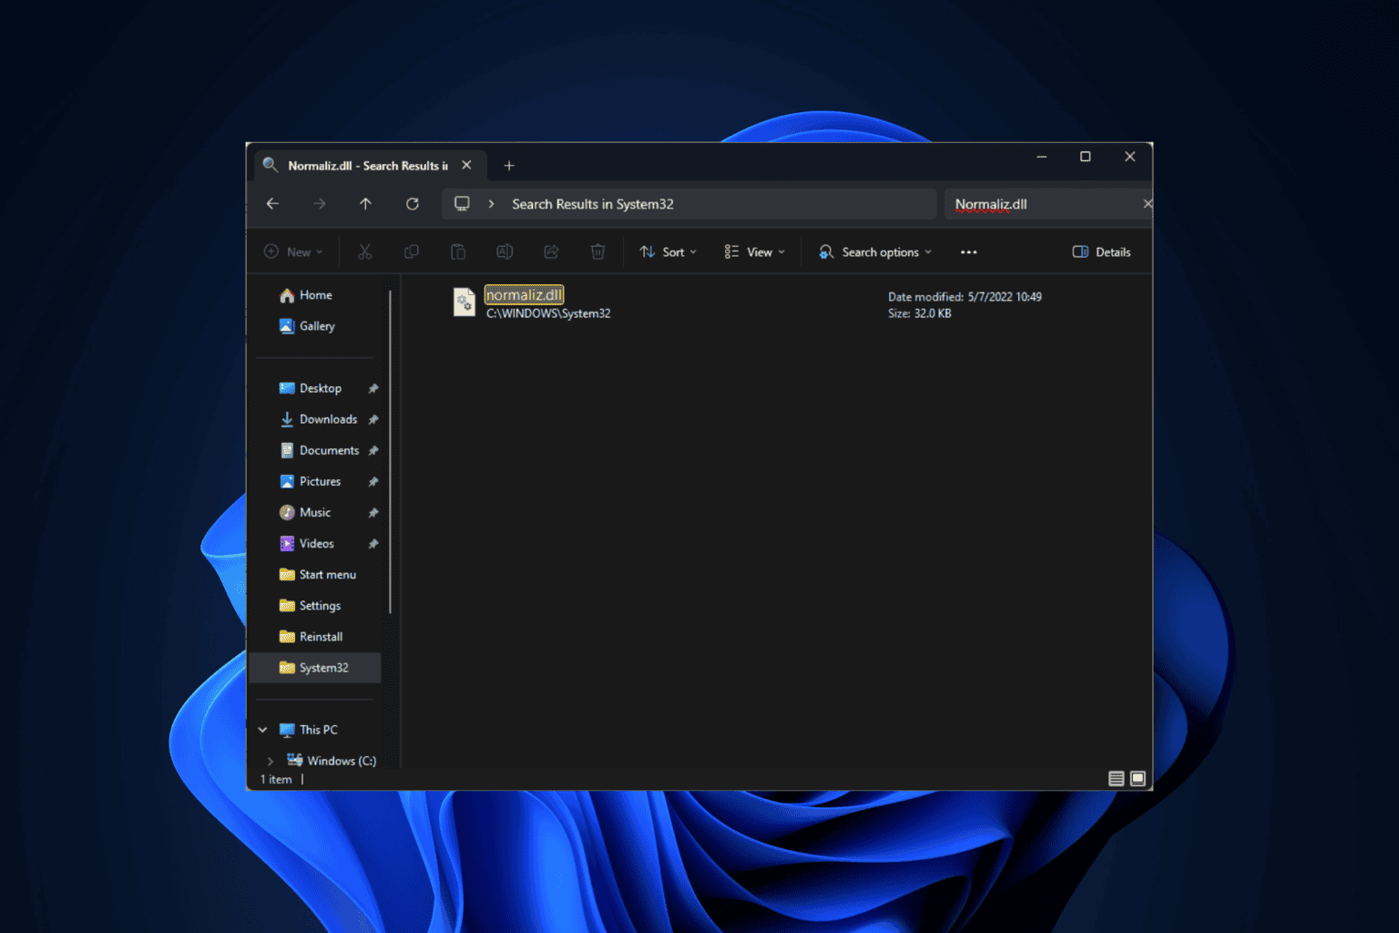Go up one folder level
The width and height of the screenshot is (1399, 933).
[x=365, y=204]
